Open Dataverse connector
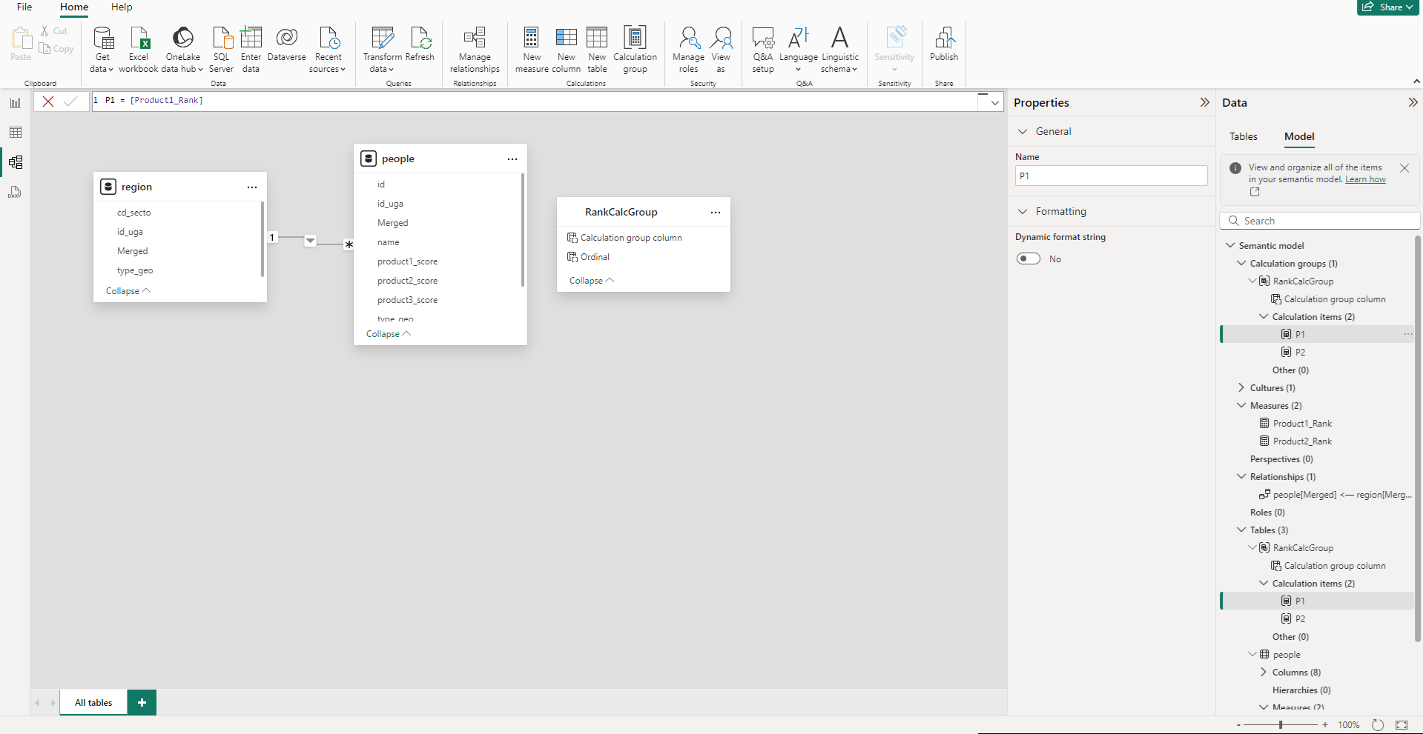Viewport: 1423px width, 734px height. [x=287, y=44]
